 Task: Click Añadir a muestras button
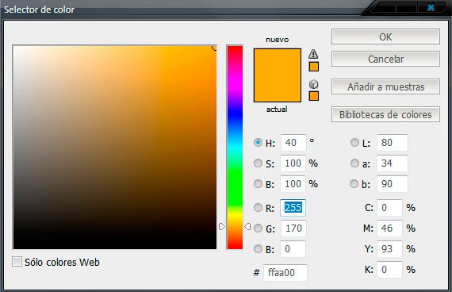[385, 86]
